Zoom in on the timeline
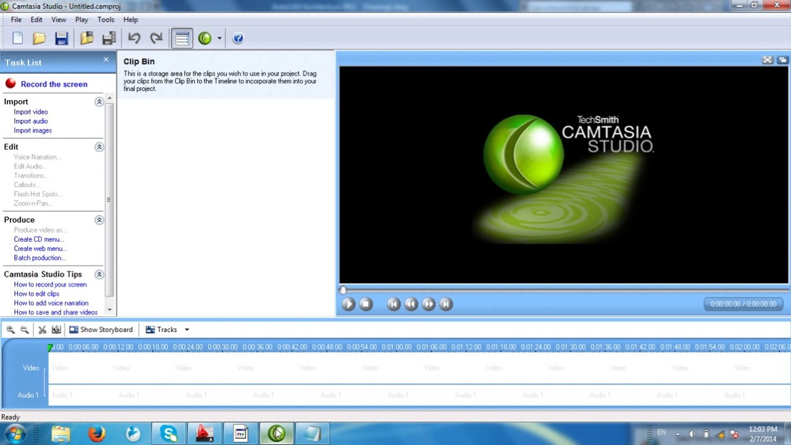Image resolution: width=791 pixels, height=445 pixels. pos(11,329)
